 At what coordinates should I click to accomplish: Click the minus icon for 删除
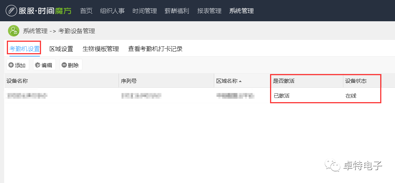64,65
